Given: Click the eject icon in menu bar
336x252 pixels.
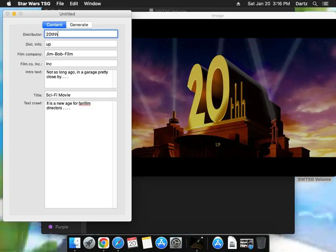Looking at the screenshot, I should (x=238, y=4).
